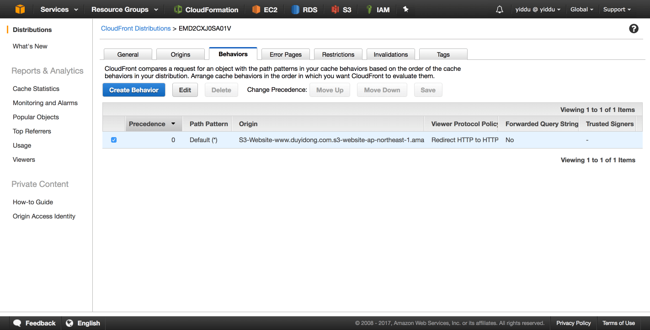Open the S3 service shortcut icon
650x330 pixels.
(x=336, y=10)
